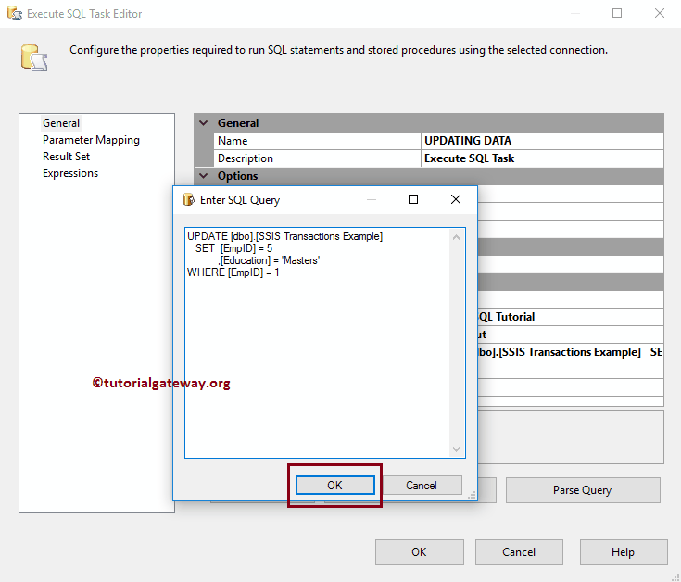Open the Parameter Mapping page
This screenshot has width=681, height=582.
tap(91, 140)
